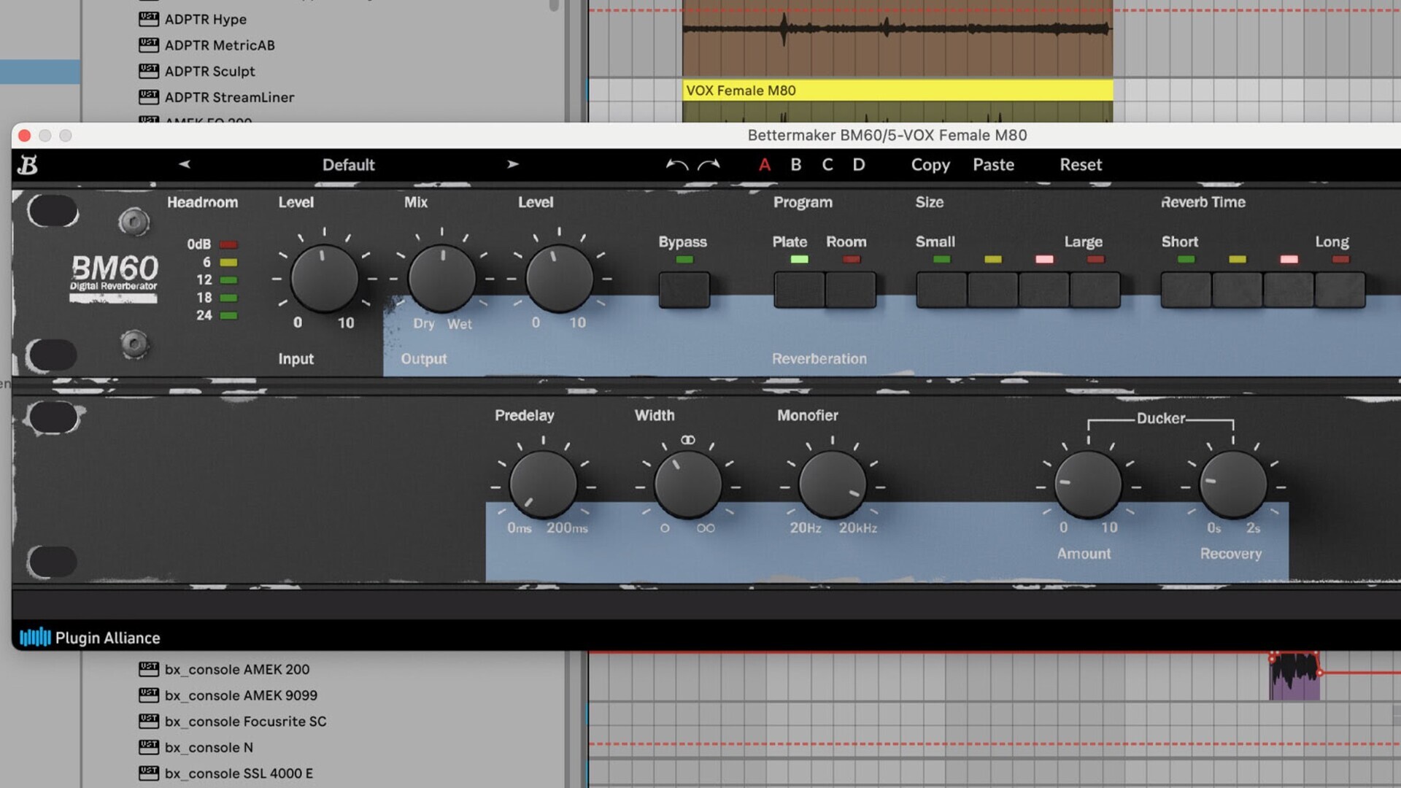The height and width of the screenshot is (788, 1401).
Task: Click the plugin window title bar text
Action: [887, 135]
